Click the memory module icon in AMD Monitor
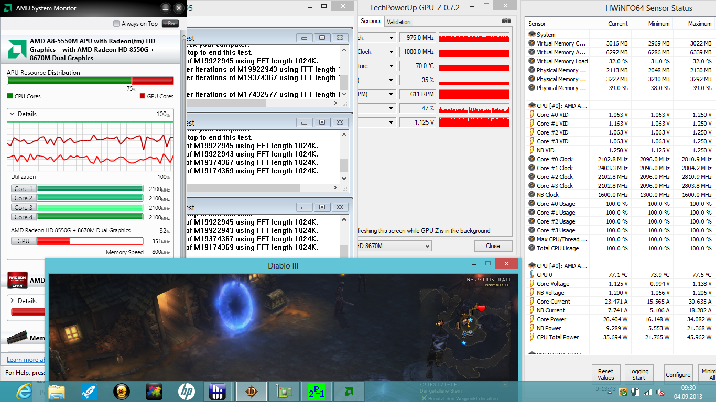The height and width of the screenshot is (402, 716). tap(17, 338)
